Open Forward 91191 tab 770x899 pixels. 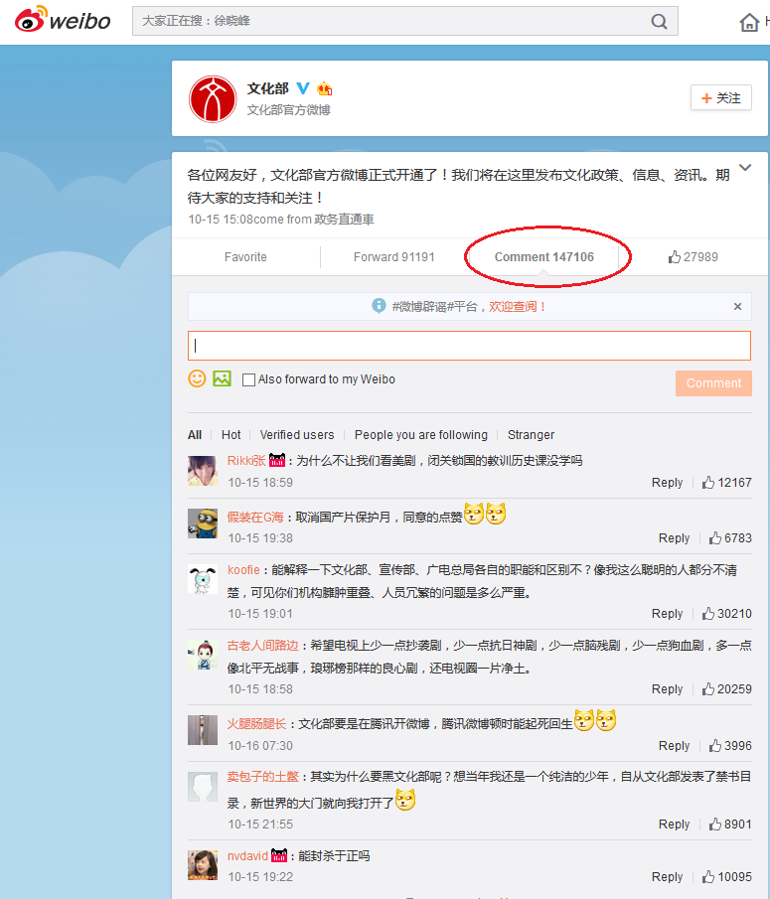[393, 257]
